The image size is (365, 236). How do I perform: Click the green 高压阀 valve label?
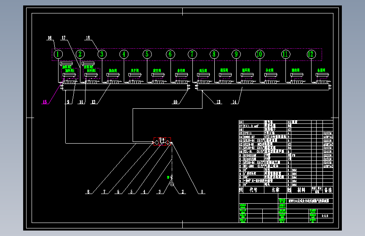[203, 71]
